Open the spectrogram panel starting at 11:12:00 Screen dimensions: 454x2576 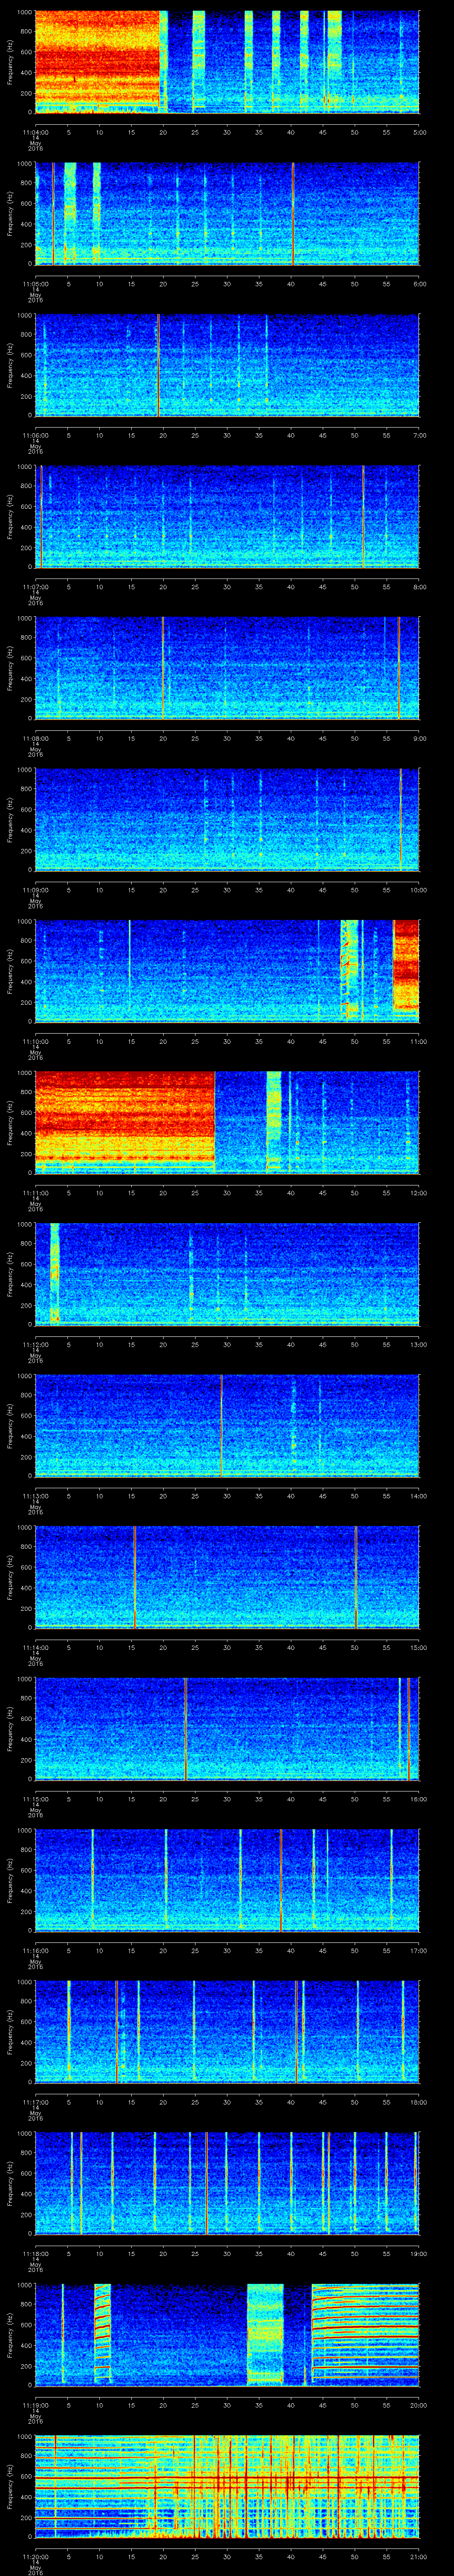pyautogui.click(x=227, y=1274)
